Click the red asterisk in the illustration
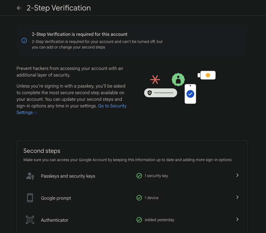Image resolution: width=266 pixels, height=233 pixels. pos(155,80)
